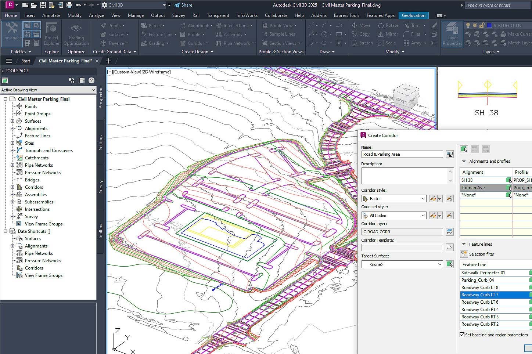Open the Survey tab in Toolspace
Image resolution: width=532 pixels, height=354 pixels.
[101, 187]
